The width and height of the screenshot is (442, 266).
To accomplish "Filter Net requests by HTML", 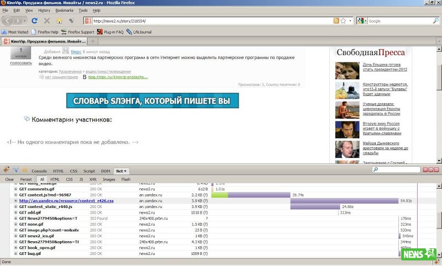I will pos(55,179).
